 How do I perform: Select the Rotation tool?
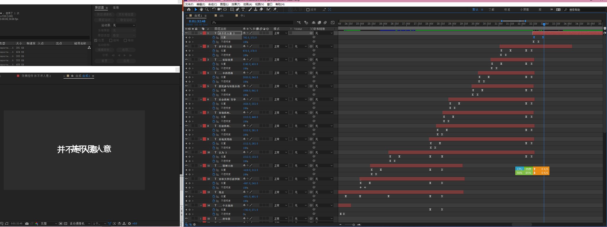214,9
